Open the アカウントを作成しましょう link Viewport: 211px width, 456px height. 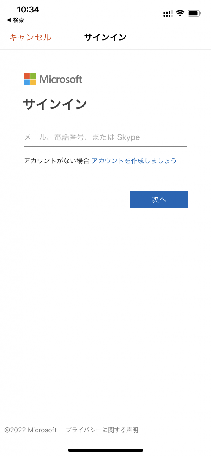coord(134,161)
